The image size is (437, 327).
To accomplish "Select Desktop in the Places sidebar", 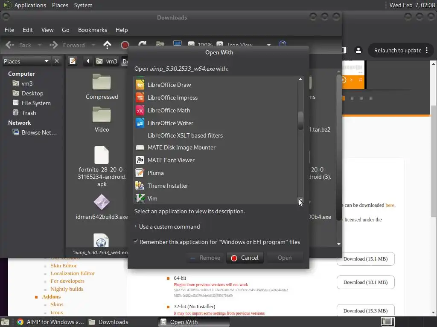I will pyautogui.click(x=32, y=93).
